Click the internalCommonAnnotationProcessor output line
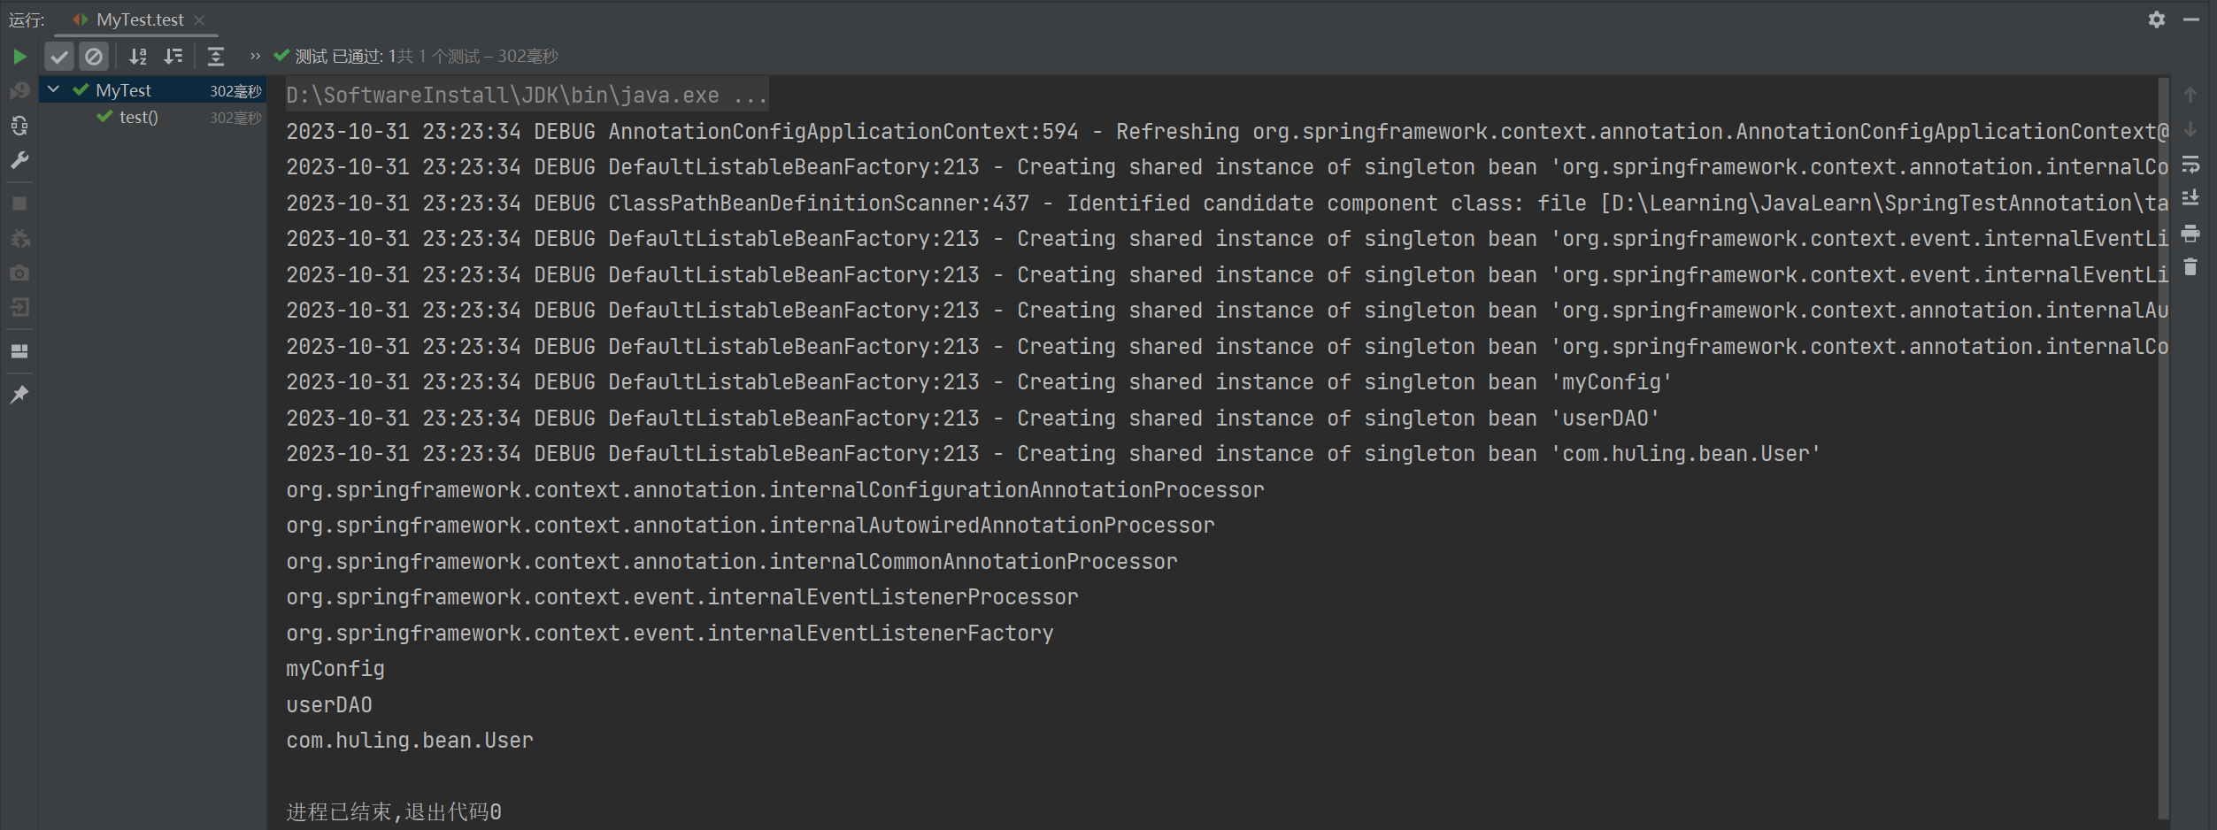This screenshot has height=830, width=2217. pyautogui.click(x=732, y=562)
